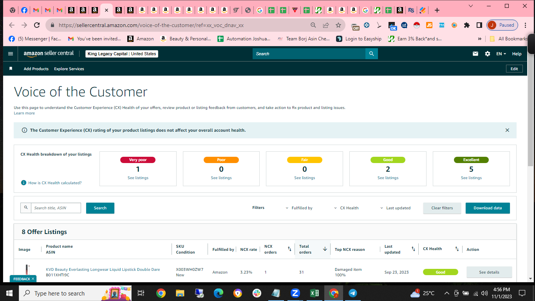
Task: Bookmark this page with the star icon
Action: [338, 25]
